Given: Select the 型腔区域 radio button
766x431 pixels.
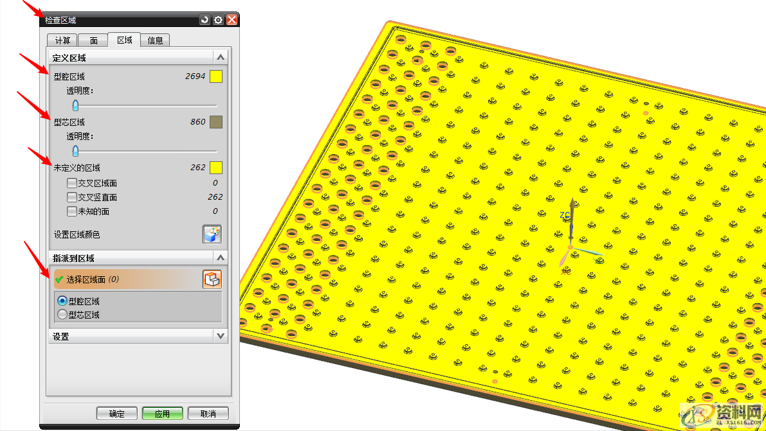Looking at the screenshot, I should tap(62, 301).
